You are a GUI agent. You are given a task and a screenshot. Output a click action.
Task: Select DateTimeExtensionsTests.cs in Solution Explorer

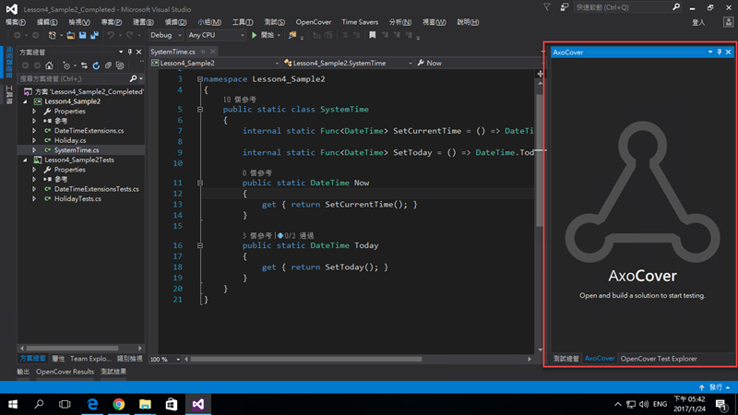(97, 189)
